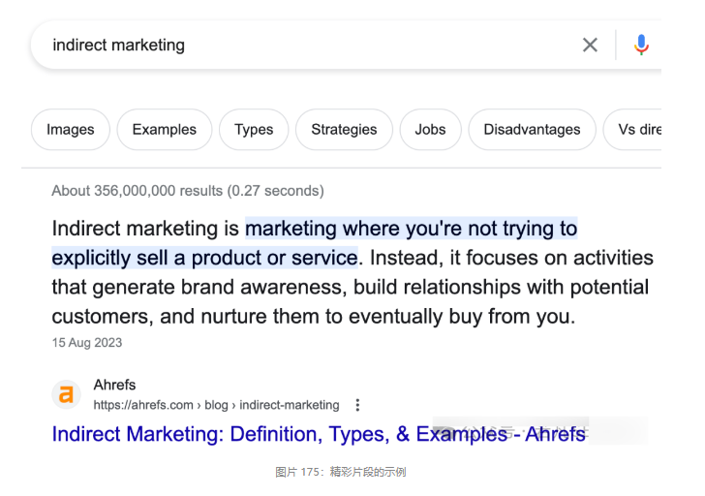This screenshot has height=496, width=705.
Task: Start voice search with the microphone icon
Action: 641,45
